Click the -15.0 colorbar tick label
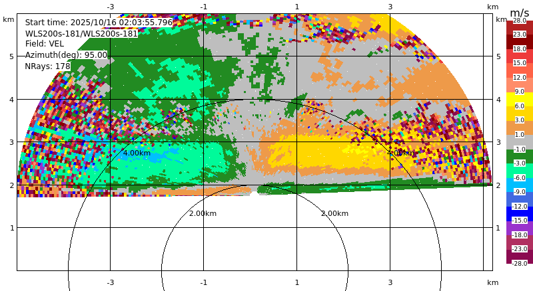Screen dimensions: 533x291 [x=520, y=221]
